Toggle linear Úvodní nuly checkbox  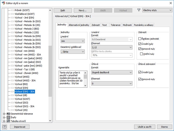[x=140, y=44]
